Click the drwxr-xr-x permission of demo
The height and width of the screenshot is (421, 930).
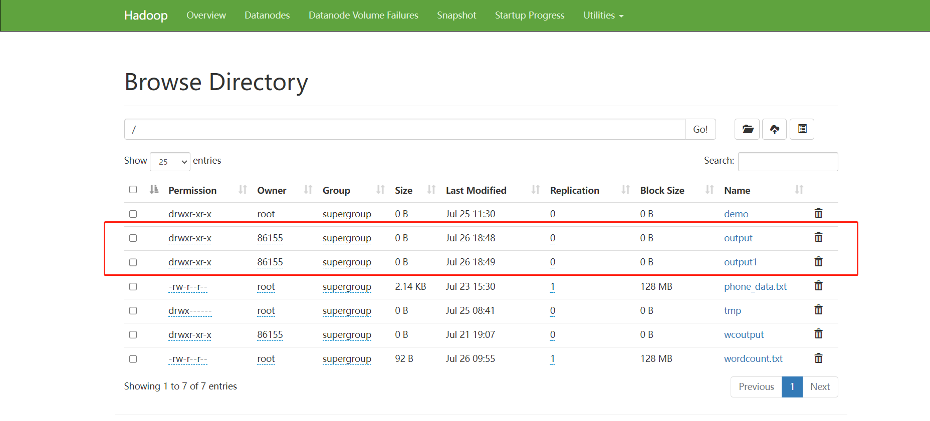pyautogui.click(x=190, y=214)
